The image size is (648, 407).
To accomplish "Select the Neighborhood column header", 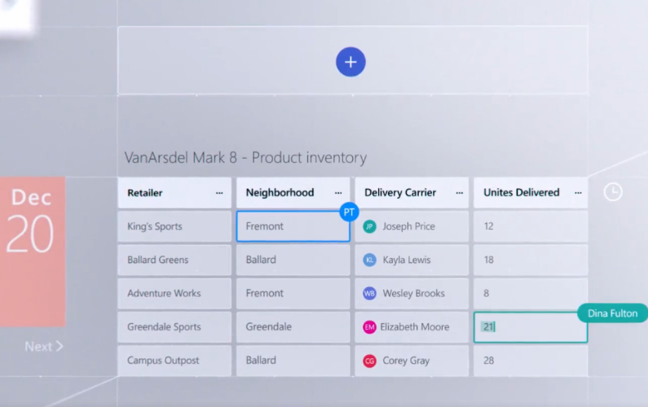I will point(293,193).
